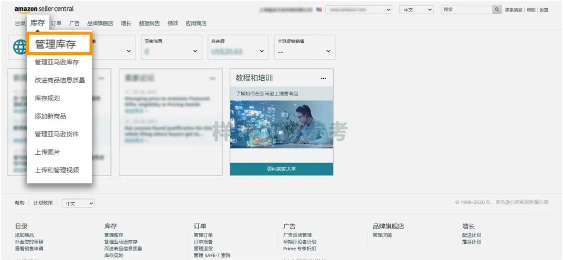Click 管理店铺 under footer 品牌旗舰店

[382, 235]
